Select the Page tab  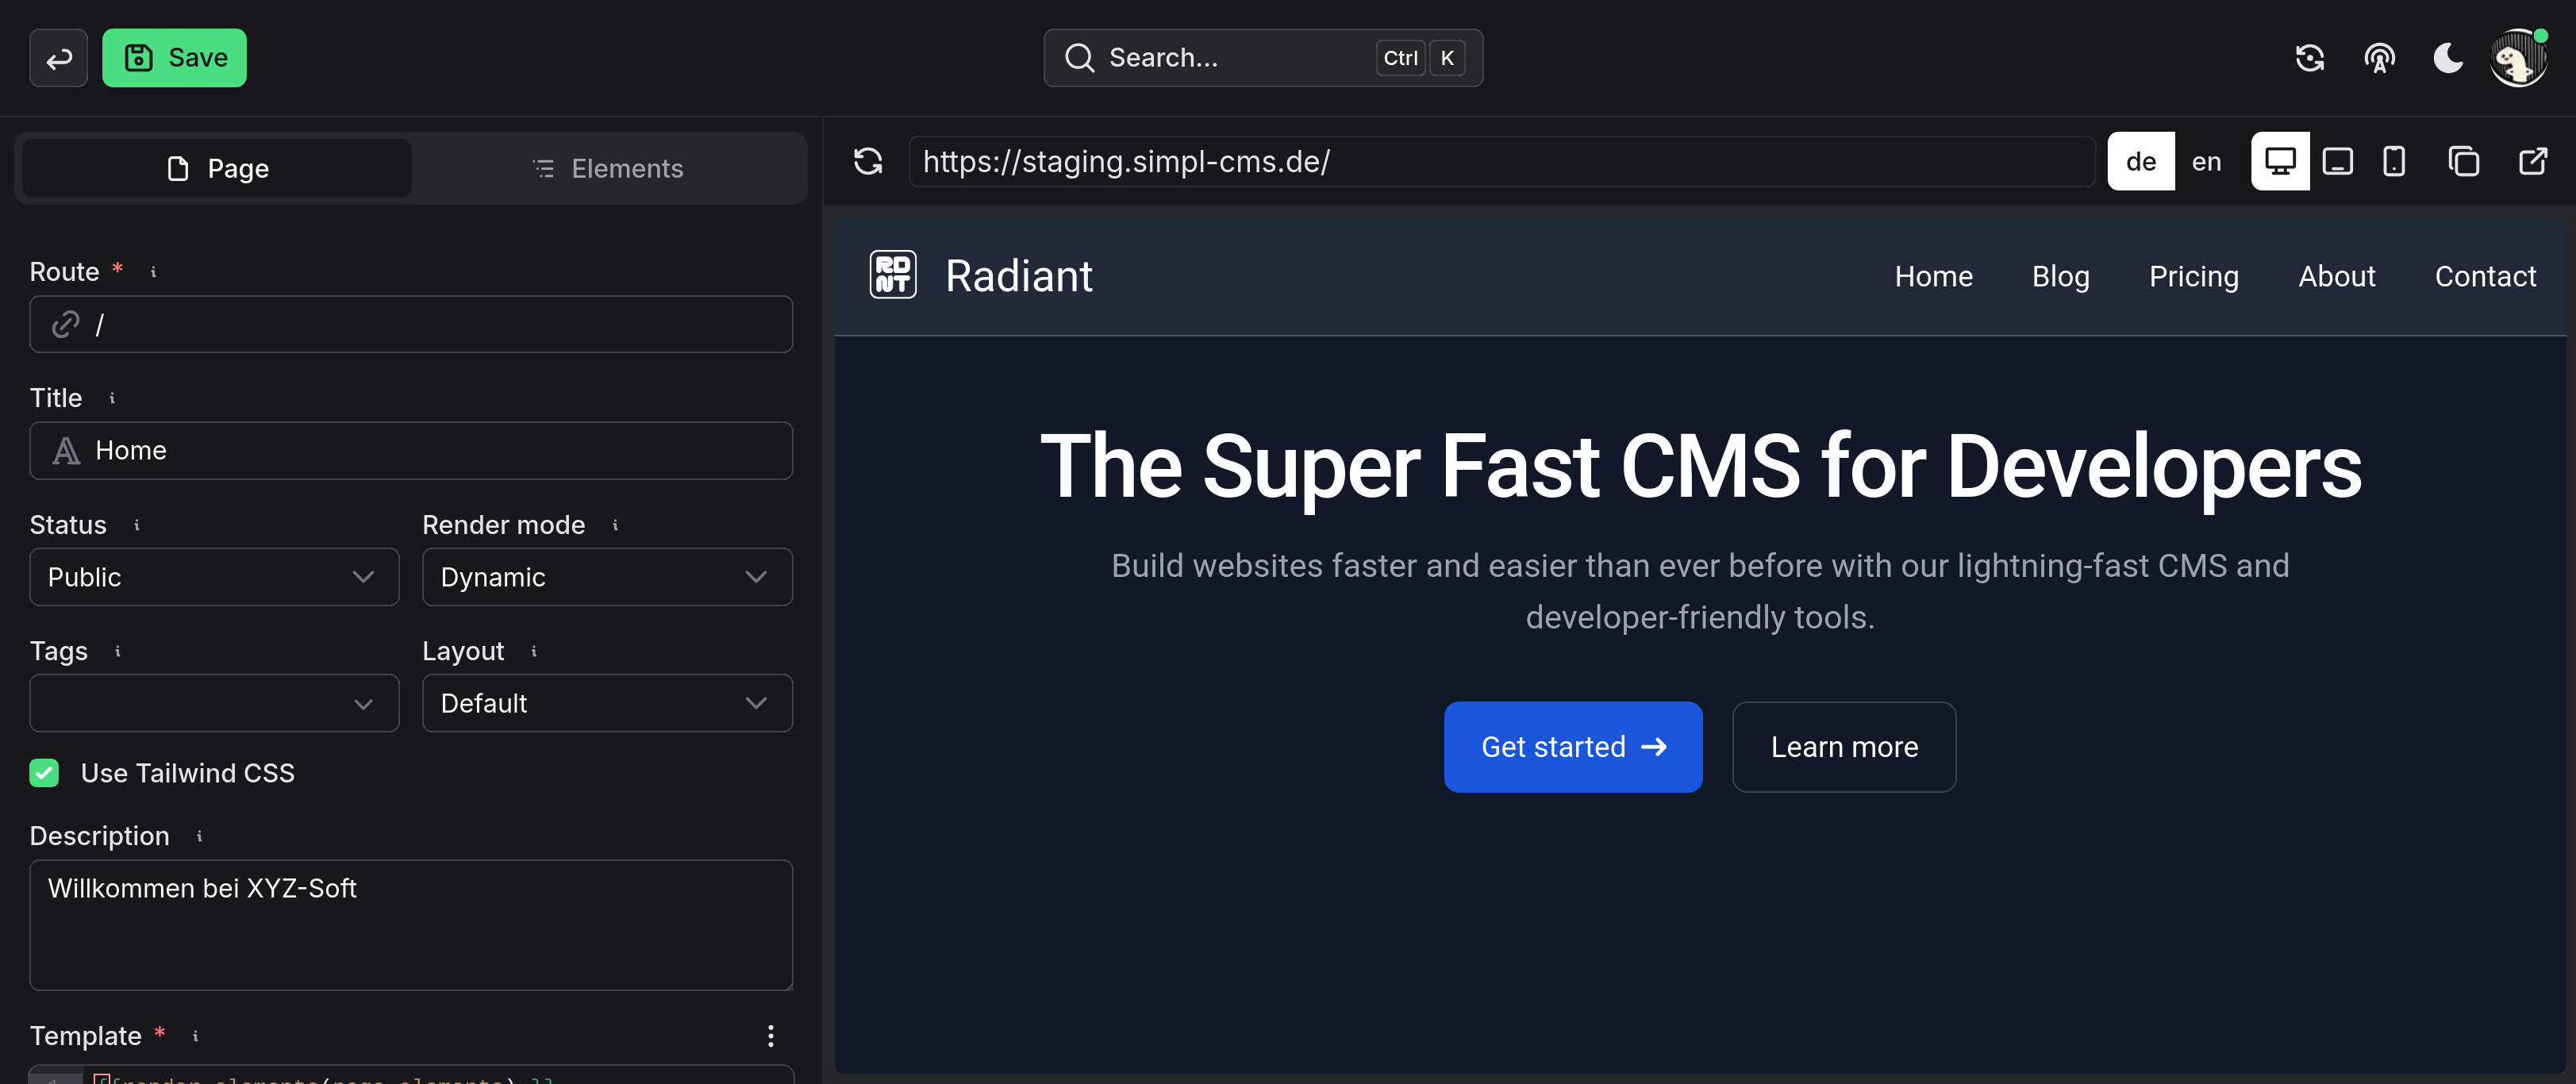pyautogui.click(x=217, y=168)
